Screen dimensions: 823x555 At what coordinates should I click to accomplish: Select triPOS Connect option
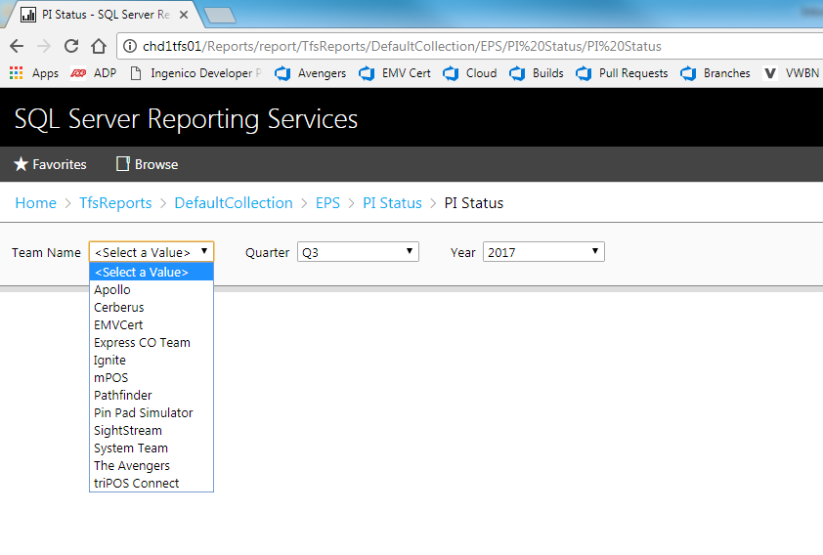(x=152, y=483)
